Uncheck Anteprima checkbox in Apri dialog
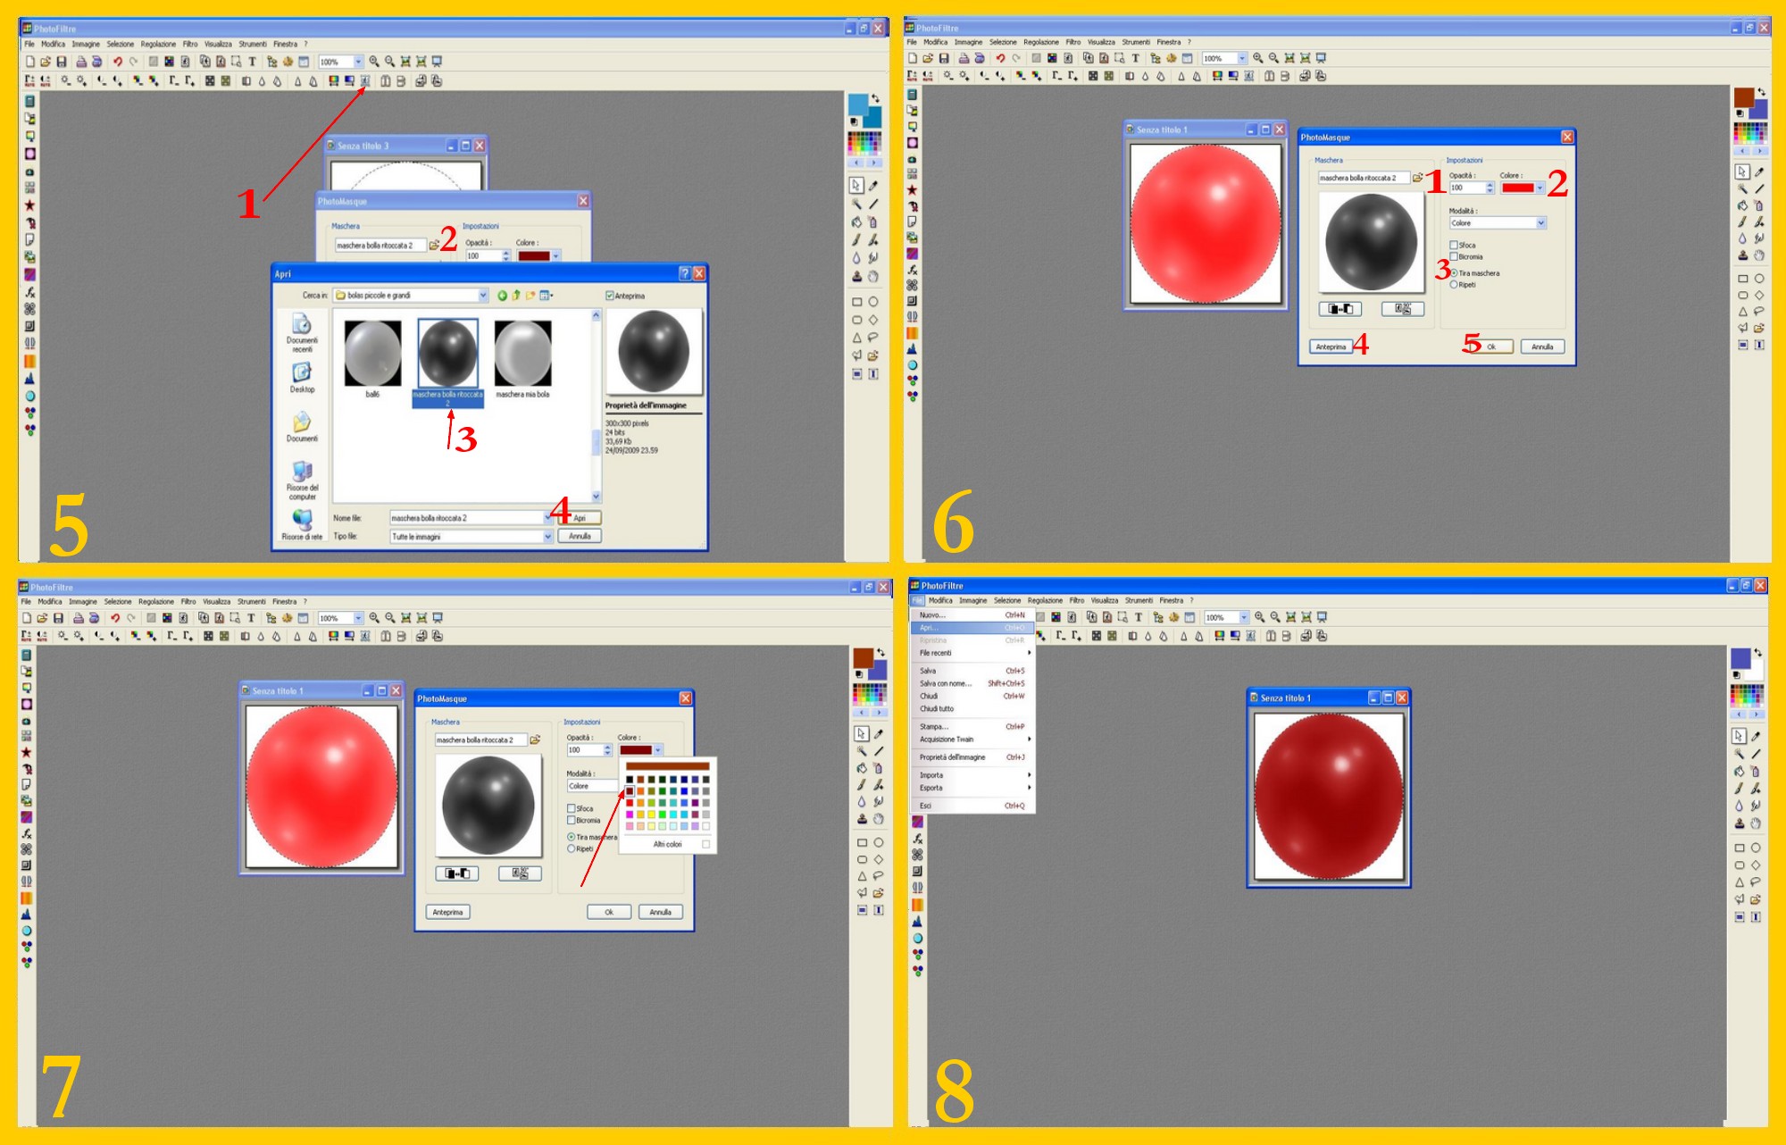1786x1145 pixels. click(x=610, y=296)
